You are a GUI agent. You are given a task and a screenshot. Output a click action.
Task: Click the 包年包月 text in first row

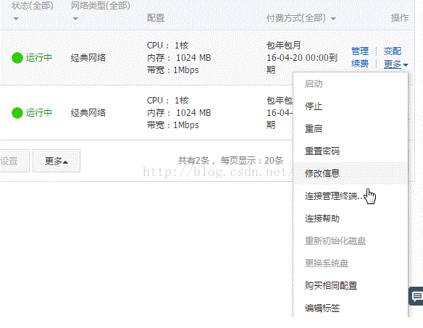click(x=283, y=46)
